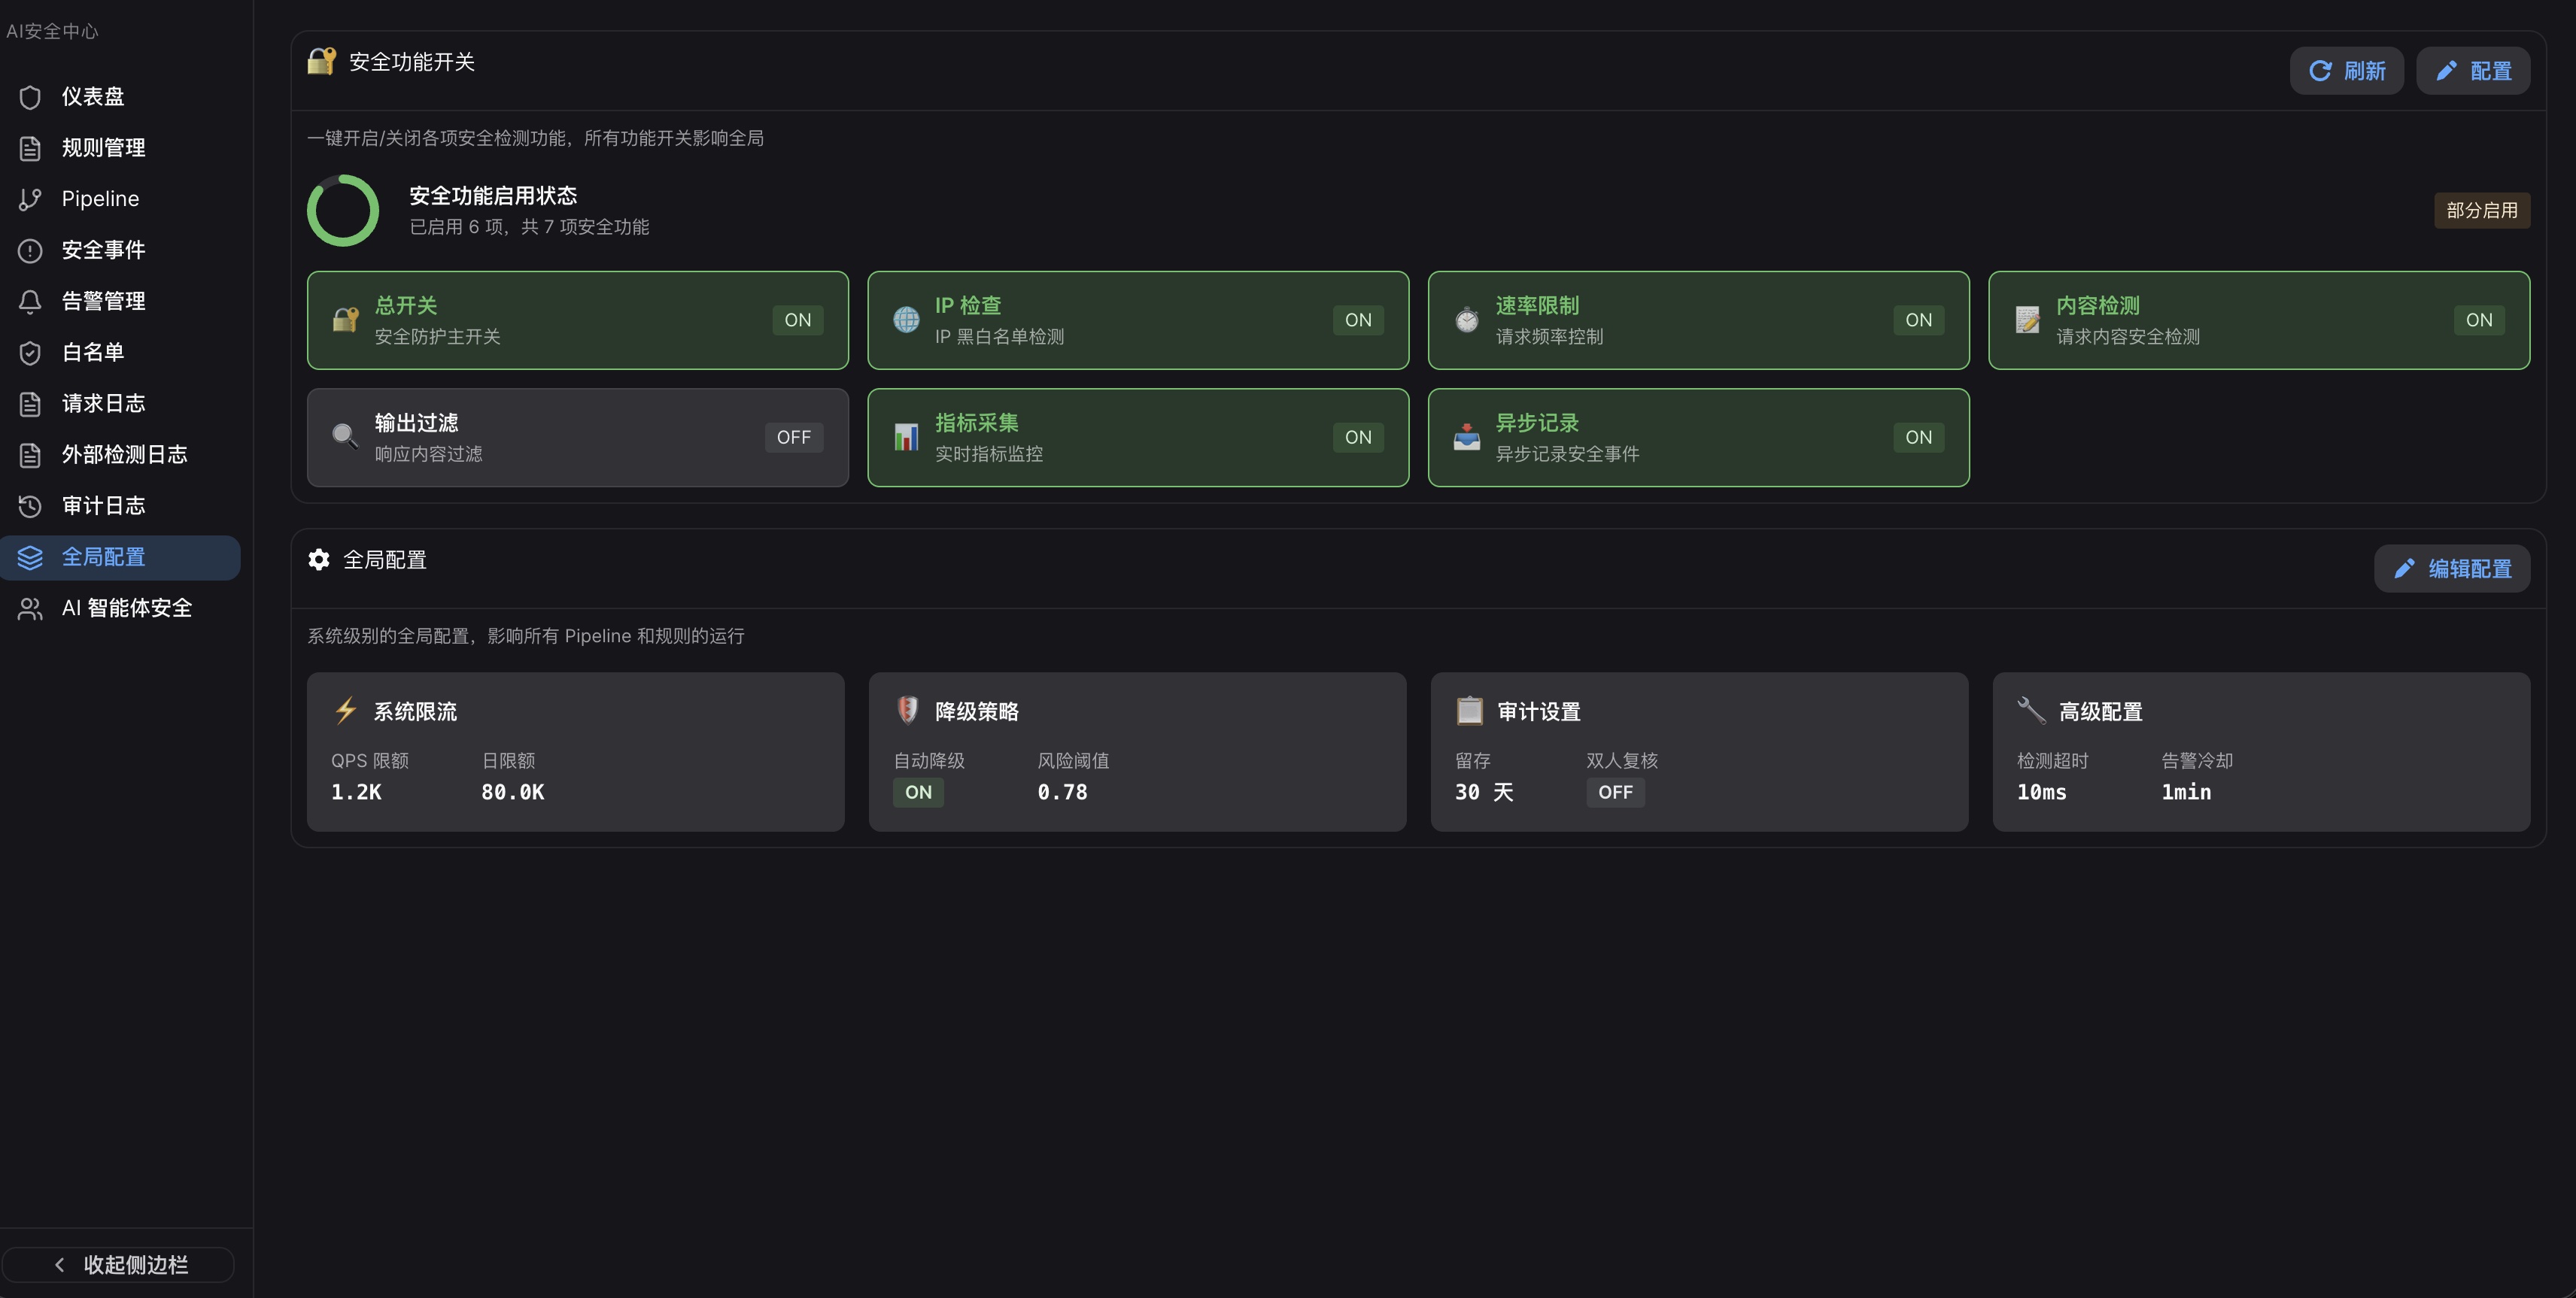This screenshot has height=1298, width=2576.
Task: Toggle the 异步记录 ON badge
Action: pyautogui.click(x=1917, y=438)
